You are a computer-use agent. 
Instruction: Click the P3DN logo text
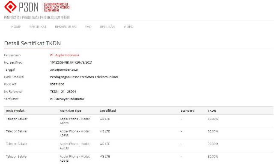coord(29,7)
